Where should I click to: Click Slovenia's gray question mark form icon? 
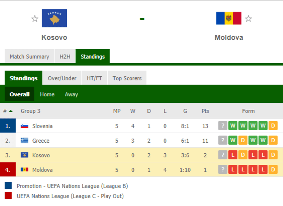223,126
